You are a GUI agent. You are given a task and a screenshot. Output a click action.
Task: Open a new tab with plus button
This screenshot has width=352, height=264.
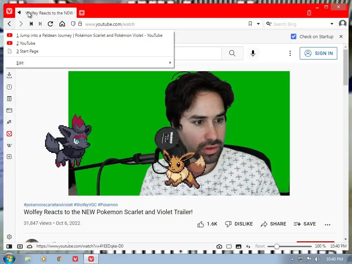[82, 13]
